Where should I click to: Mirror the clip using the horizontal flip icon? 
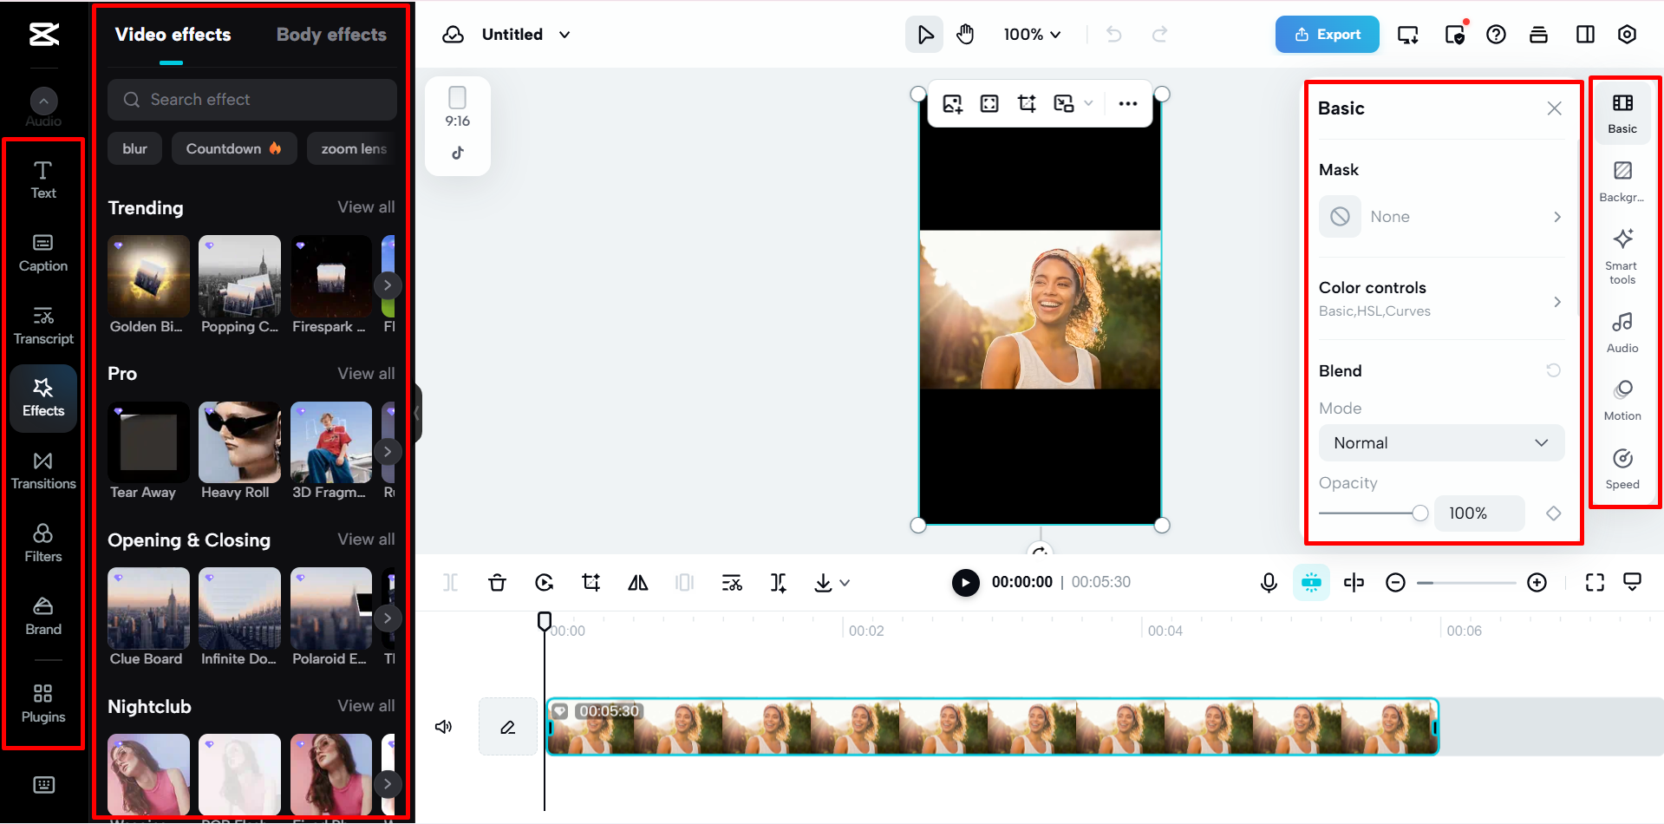tap(637, 582)
